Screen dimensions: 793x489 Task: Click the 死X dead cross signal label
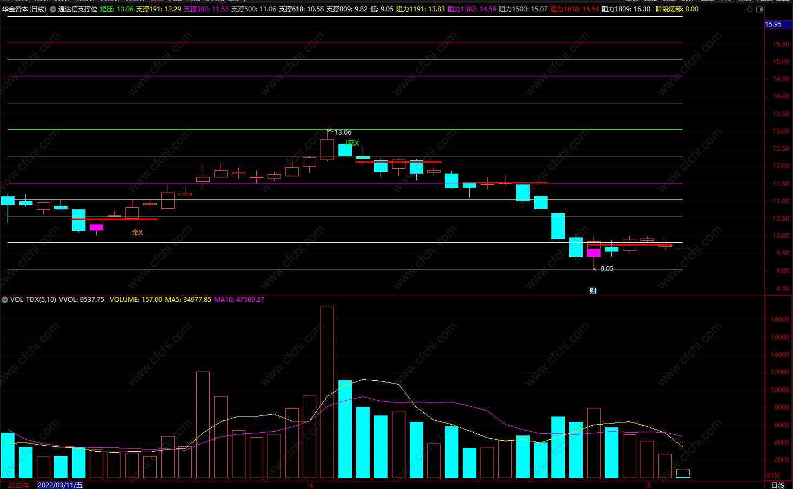[352, 143]
